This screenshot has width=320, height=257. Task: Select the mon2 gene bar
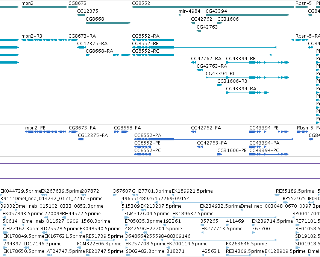coord(44,7)
